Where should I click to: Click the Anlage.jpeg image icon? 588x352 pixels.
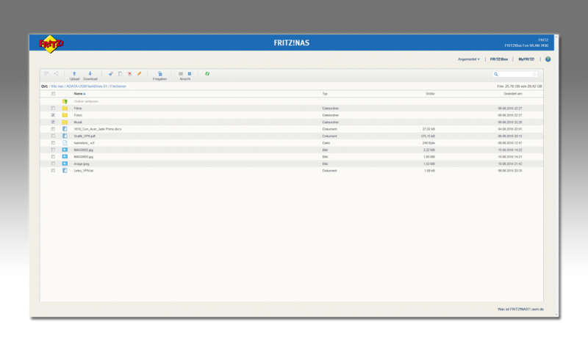tap(65, 164)
